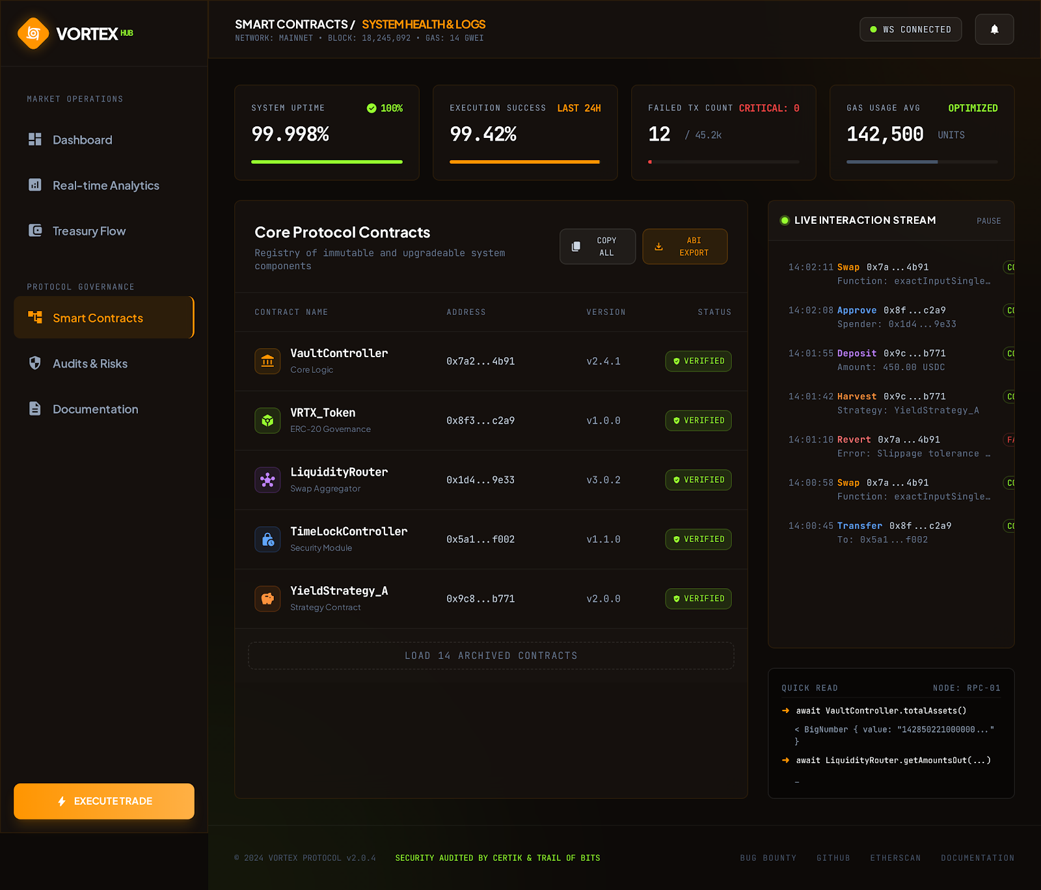Image resolution: width=1041 pixels, height=890 pixels.
Task: Select the Revert transaction log entry
Action: pos(890,446)
